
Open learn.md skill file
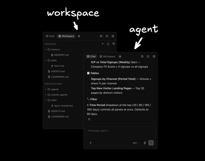[58, 66]
